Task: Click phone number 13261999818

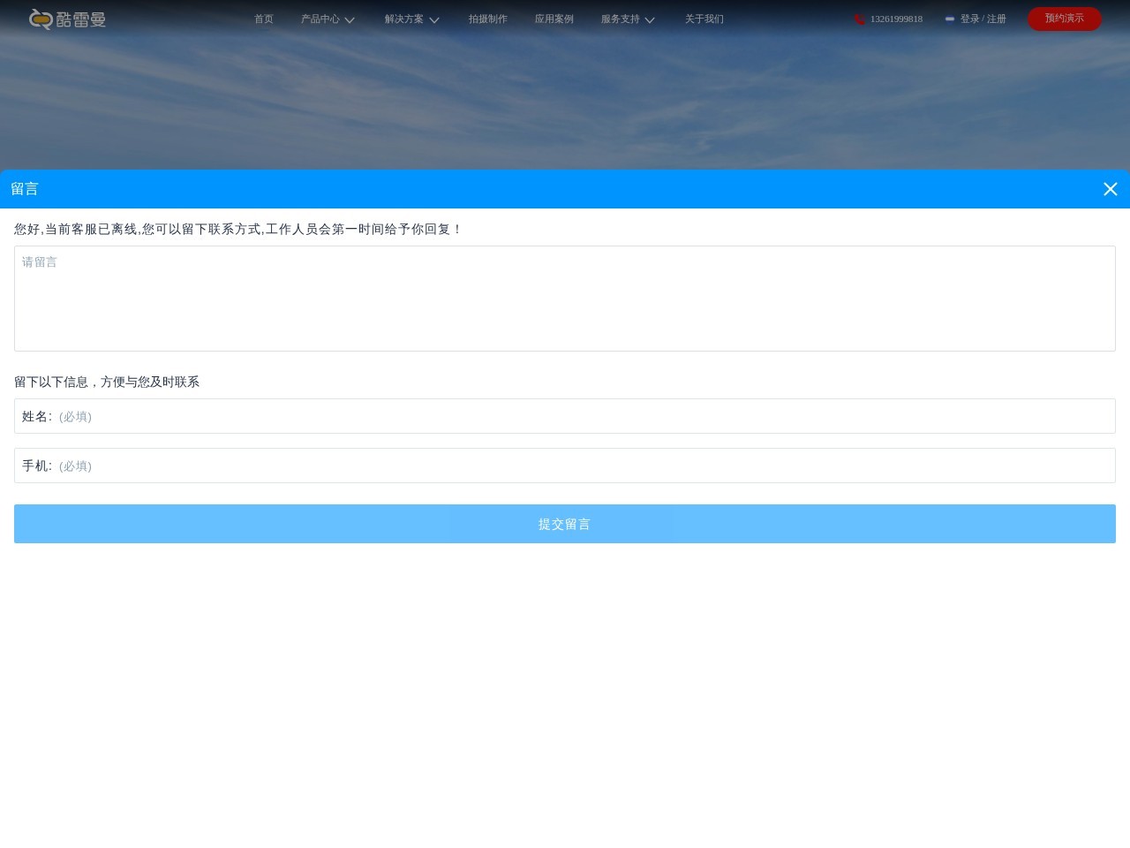Action: [x=896, y=19]
